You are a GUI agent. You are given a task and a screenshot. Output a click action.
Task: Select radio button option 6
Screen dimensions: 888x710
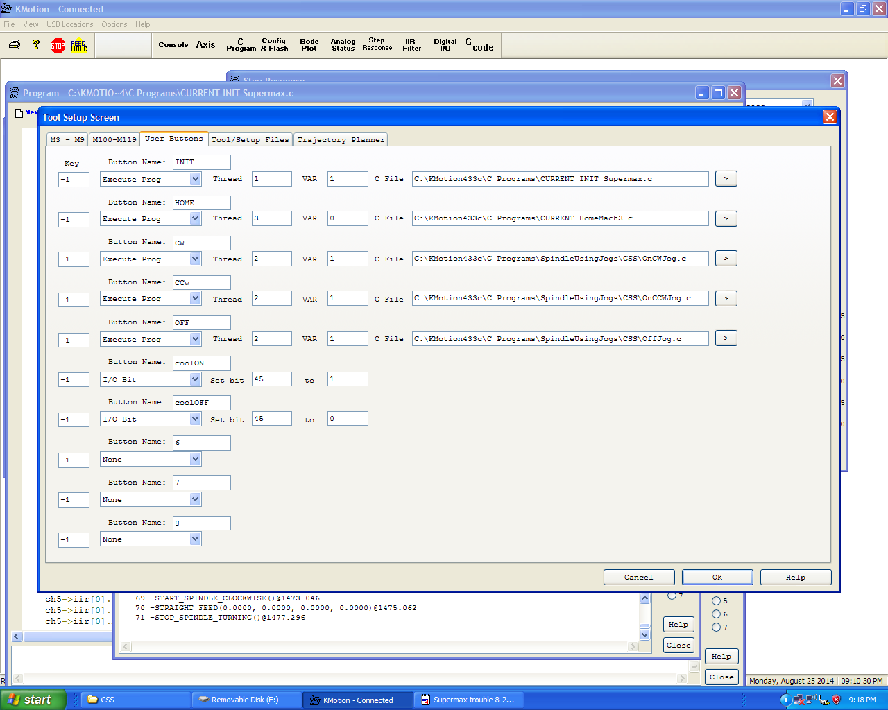(x=716, y=614)
